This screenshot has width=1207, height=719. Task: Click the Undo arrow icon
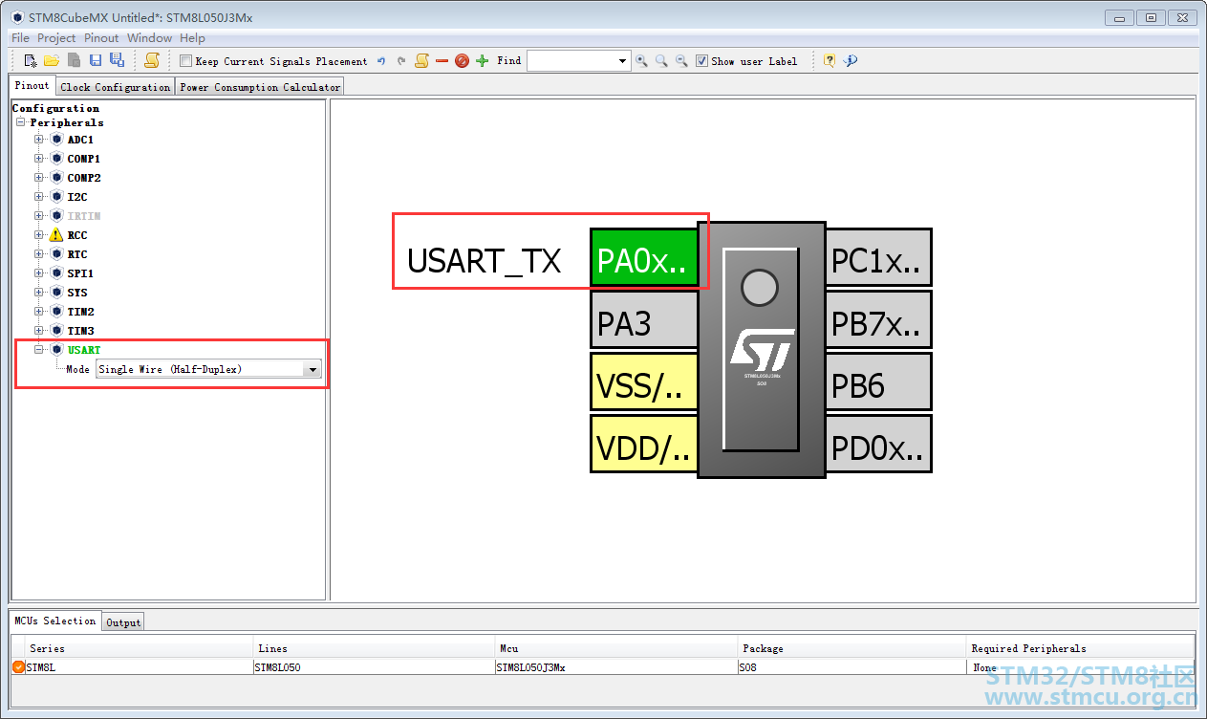[380, 60]
